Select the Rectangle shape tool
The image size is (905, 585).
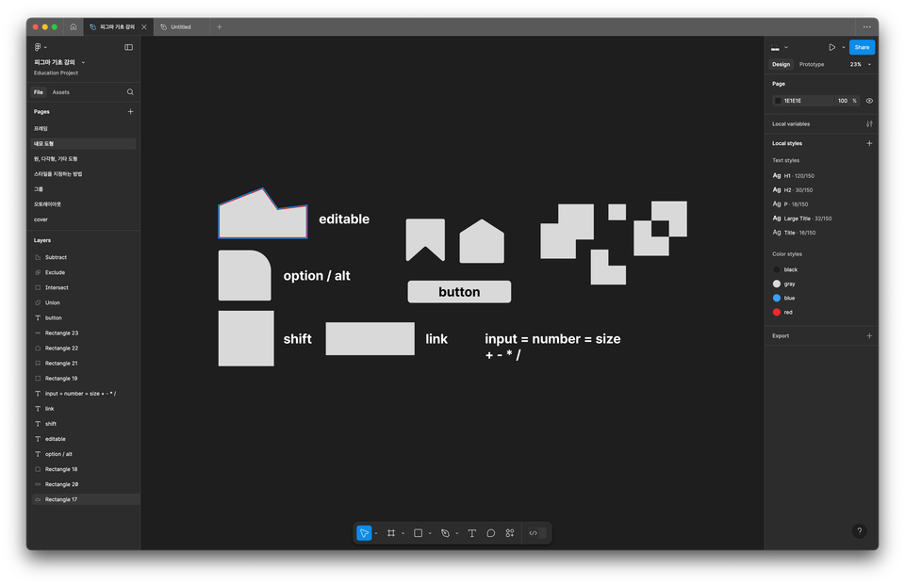419,533
